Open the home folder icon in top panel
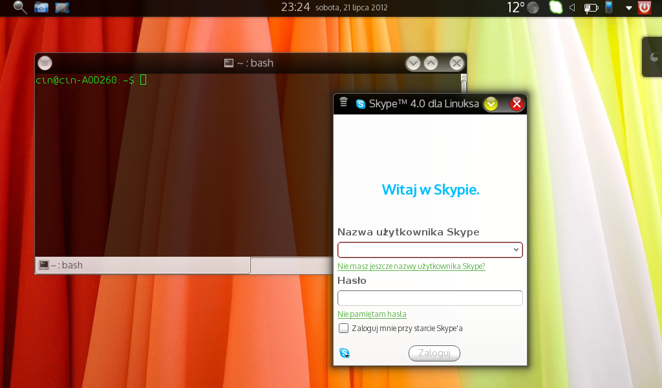 coord(41,8)
